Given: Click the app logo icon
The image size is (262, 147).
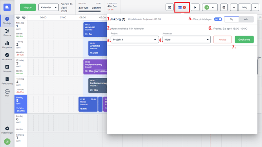Looking at the screenshot, I should click(7, 7).
